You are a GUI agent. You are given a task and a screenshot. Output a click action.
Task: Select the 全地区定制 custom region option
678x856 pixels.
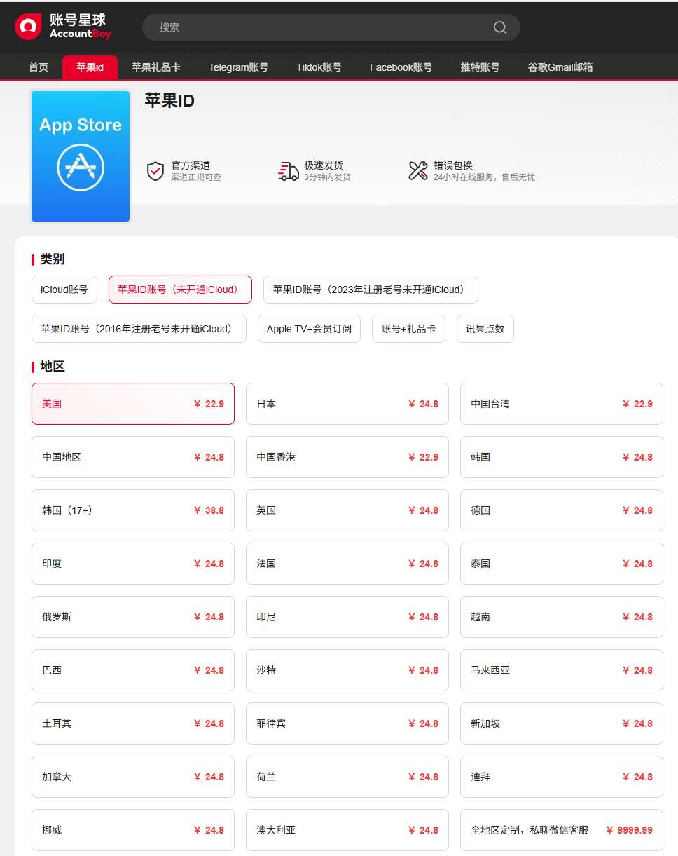coord(560,830)
